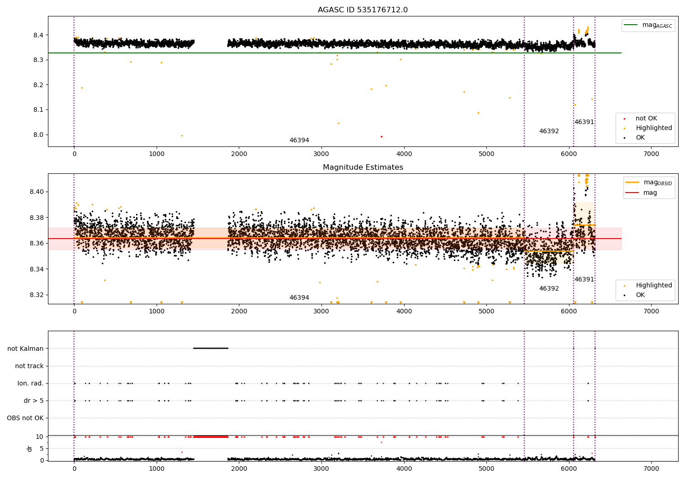This screenshot has height=479, width=685.
Task: Click x-axis tick 6000 under the bottom plot
Action: tap(569, 469)
